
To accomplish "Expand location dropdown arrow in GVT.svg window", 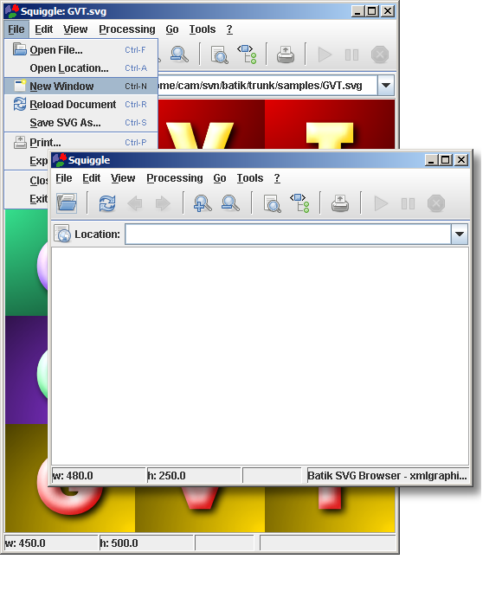I will (x=386, y=85).
